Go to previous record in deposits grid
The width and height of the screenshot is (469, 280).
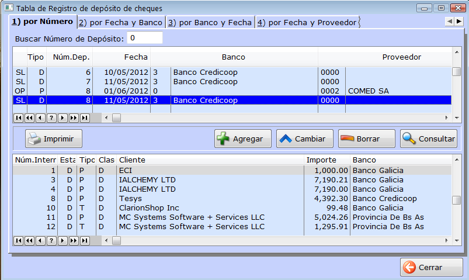click(x=40, y=118)
